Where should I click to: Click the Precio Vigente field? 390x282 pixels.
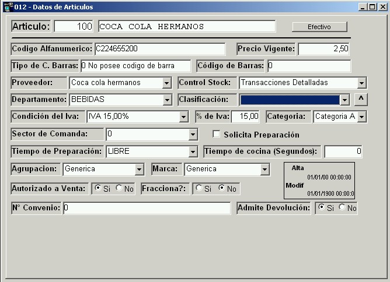coord(323,49)
